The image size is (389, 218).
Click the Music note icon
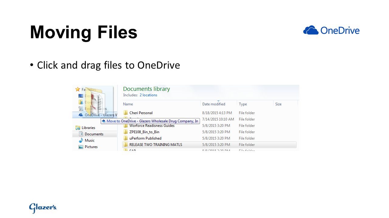(81, 140)
